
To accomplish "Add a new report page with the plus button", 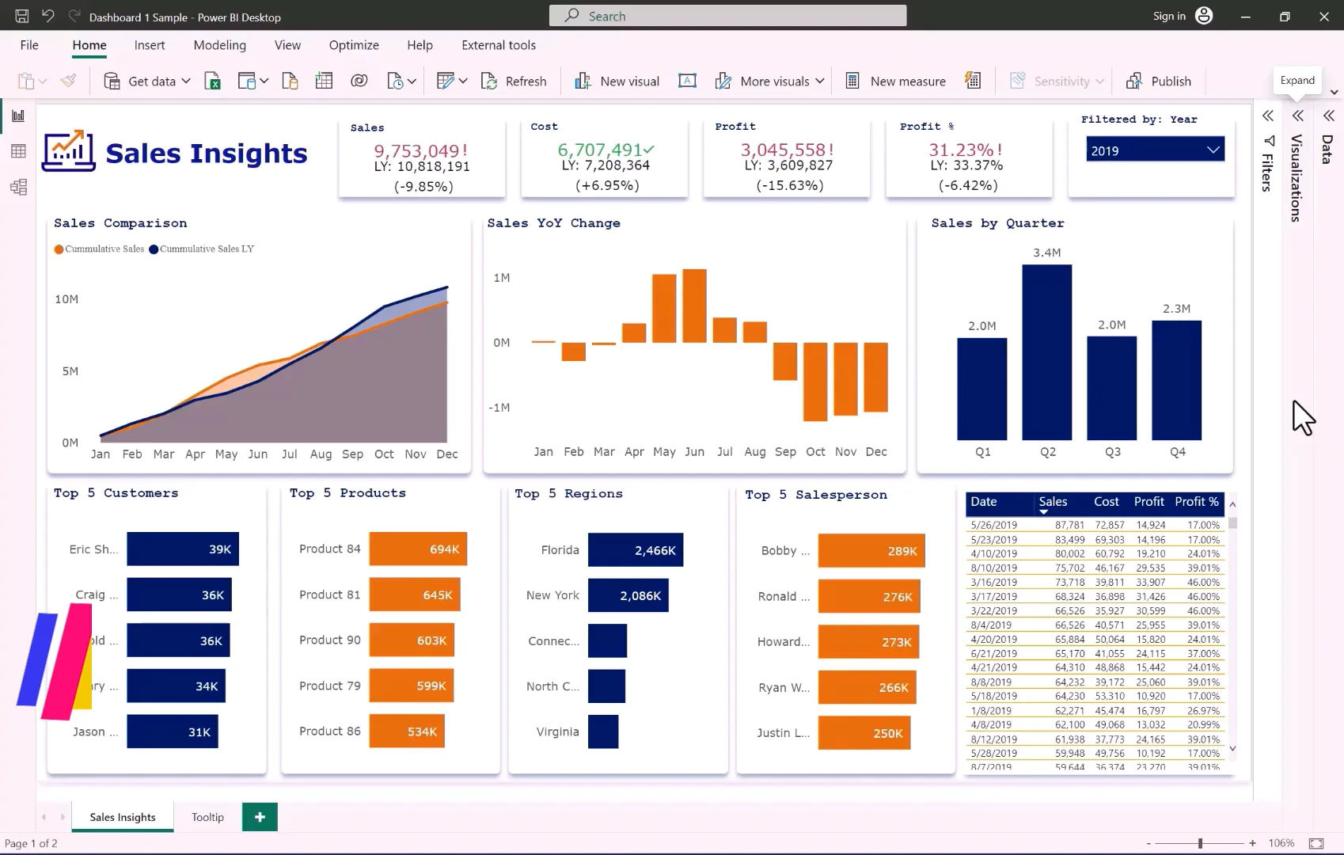I will [x=259, y=816].
